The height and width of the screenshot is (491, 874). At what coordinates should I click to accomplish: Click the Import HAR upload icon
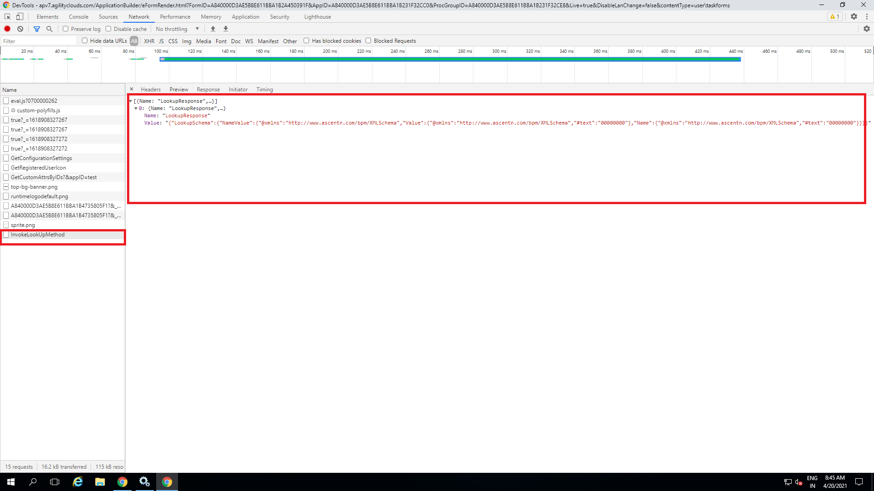[213, 29]
